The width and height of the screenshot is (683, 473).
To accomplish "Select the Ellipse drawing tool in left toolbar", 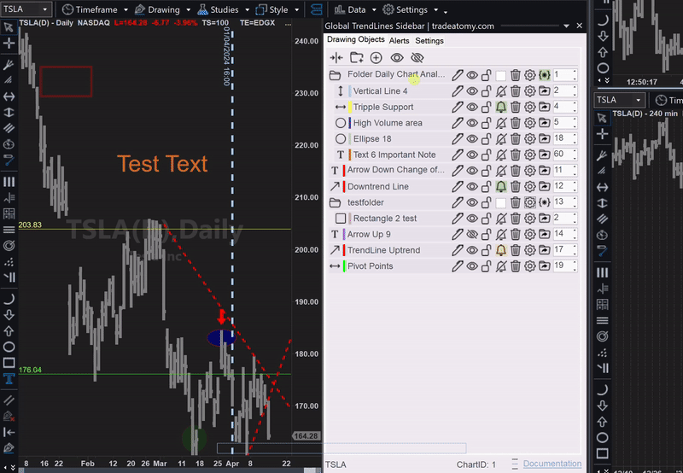I will [9, 347].
